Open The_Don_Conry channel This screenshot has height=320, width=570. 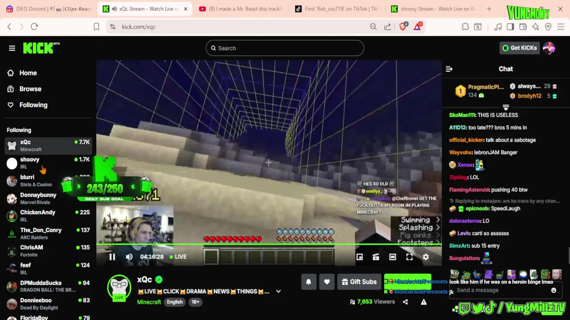coord(48,233)
